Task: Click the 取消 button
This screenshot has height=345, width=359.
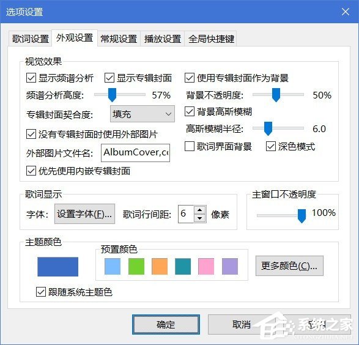Action: [x=242, y=324]
